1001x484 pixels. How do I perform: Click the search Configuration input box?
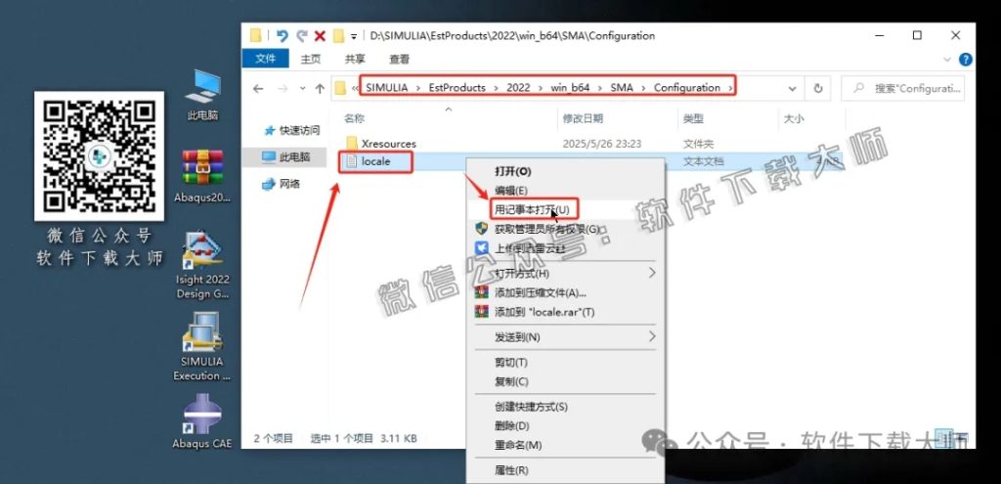(x=902, y=89)
